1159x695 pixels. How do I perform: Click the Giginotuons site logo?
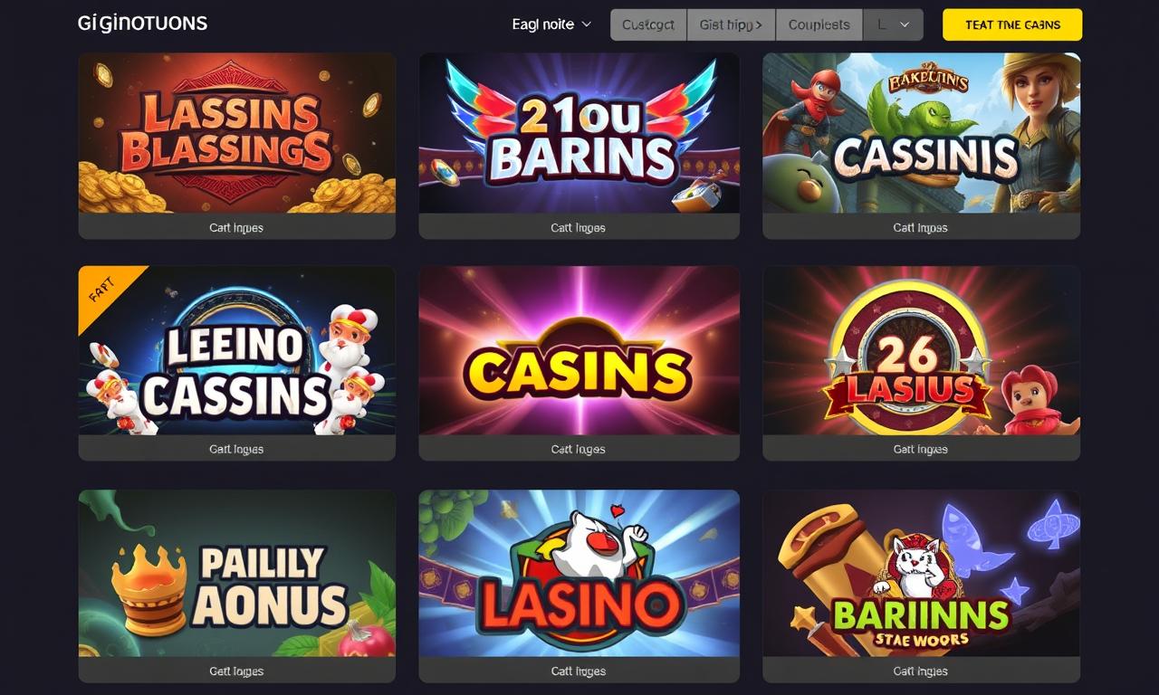[142, 24]
